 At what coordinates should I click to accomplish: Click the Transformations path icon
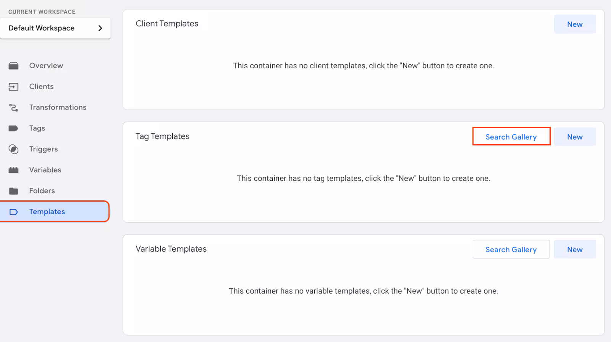13,108
